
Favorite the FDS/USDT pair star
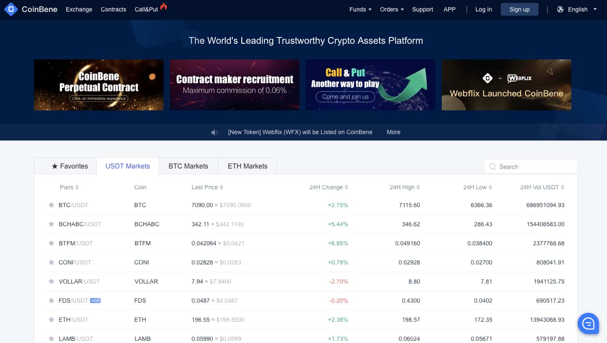[x=51, y=301]
